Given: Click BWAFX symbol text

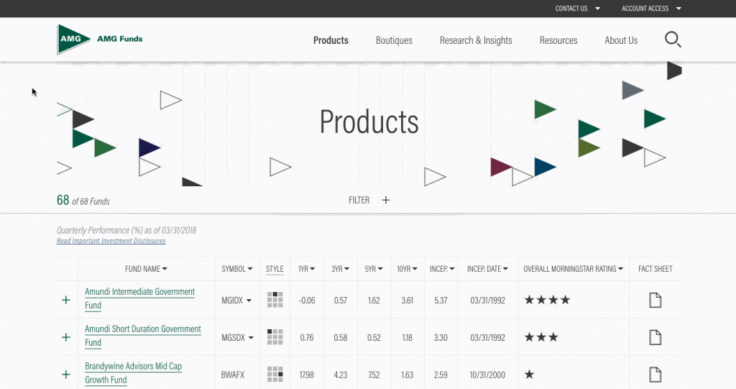Looking at the screenshot, I should point(233,375).
